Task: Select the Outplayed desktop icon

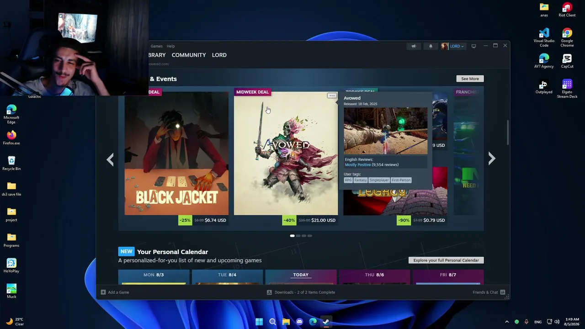Action: (544, 87)
